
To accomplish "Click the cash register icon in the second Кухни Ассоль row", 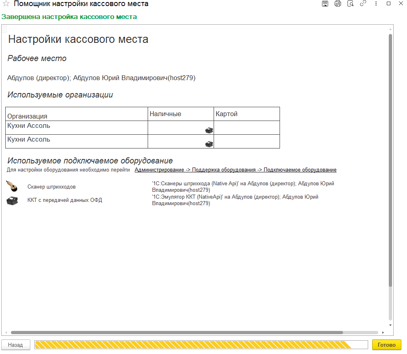I will [209, 144].
